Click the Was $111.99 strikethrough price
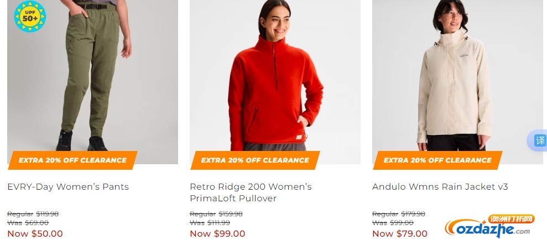The height and width of the screenshot is (245, 547). click(x=210, y=223)
